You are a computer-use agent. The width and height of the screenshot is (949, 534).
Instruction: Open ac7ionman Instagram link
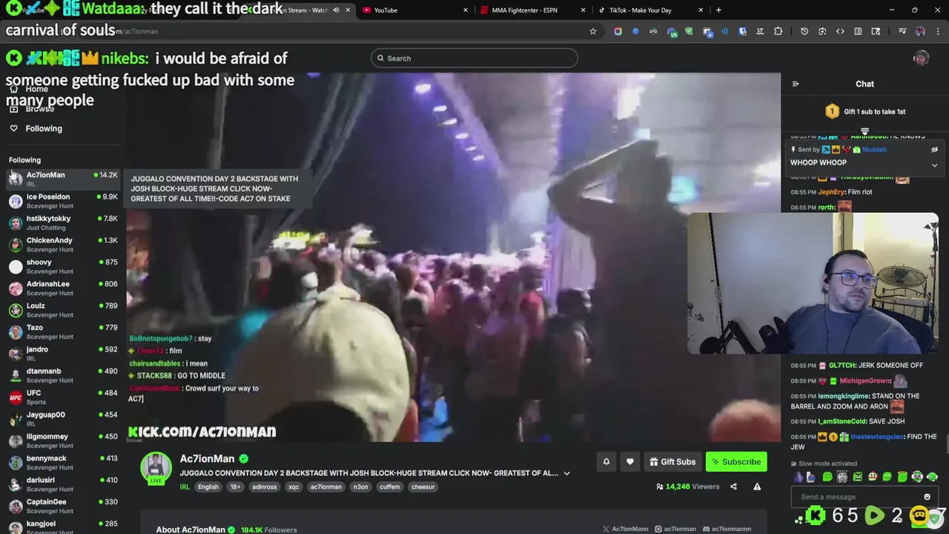[x=675, y=529]
